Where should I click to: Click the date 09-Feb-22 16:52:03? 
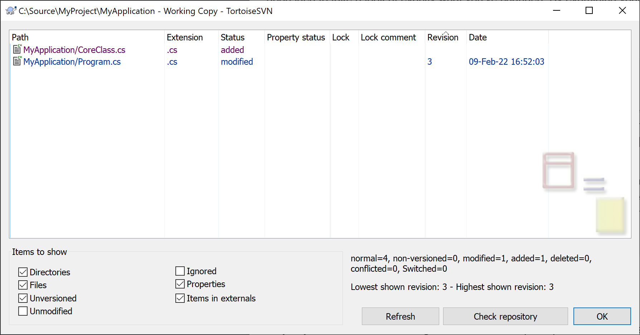pyautogui.click(x=506, y=62)
